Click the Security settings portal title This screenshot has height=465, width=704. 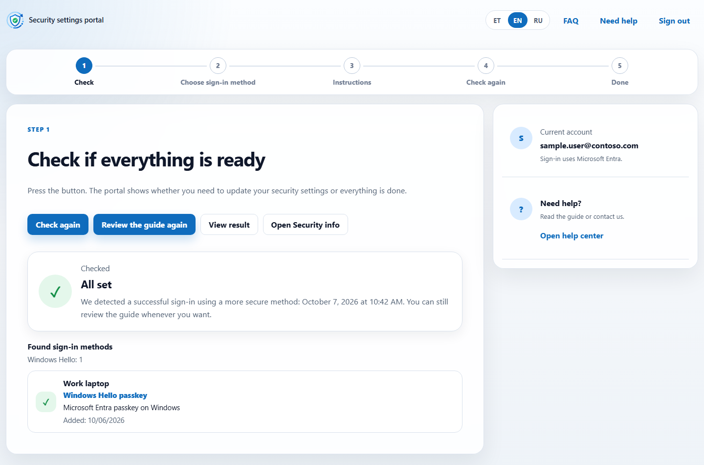(66, 20)
